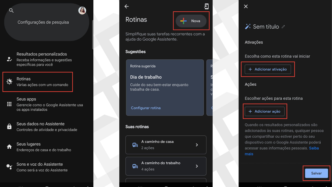The width and height of the screenshot is (332, 187).
Task: Tap the Configurações de pesquisa search field
Action: point(47,22)
